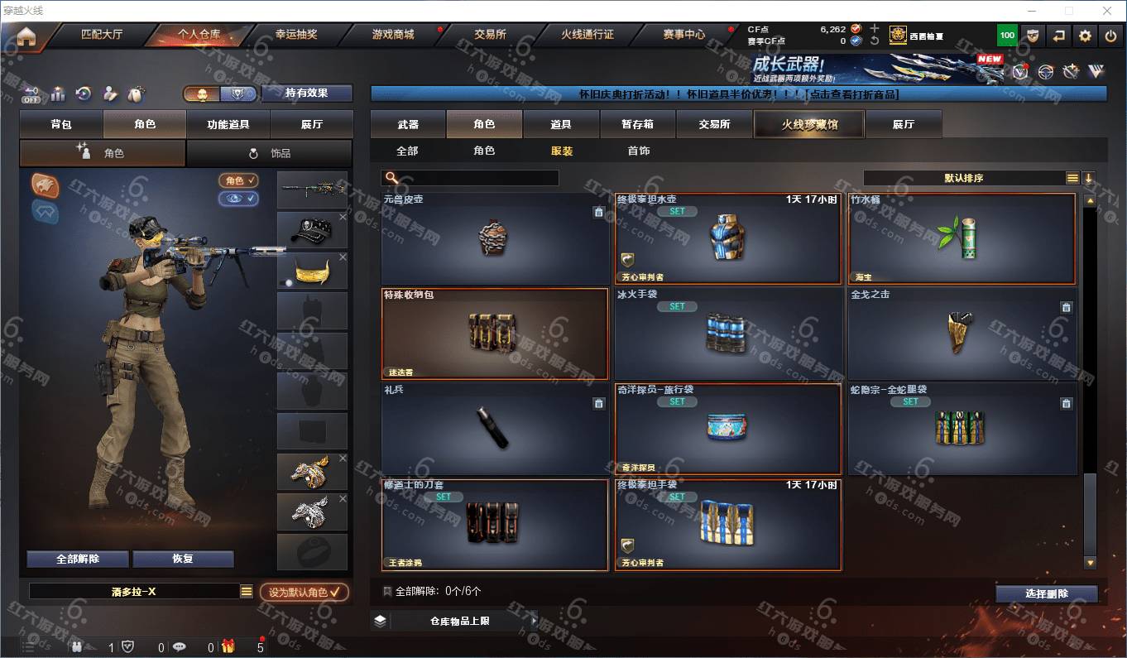Click the 全部解除 button

point(78,559)
